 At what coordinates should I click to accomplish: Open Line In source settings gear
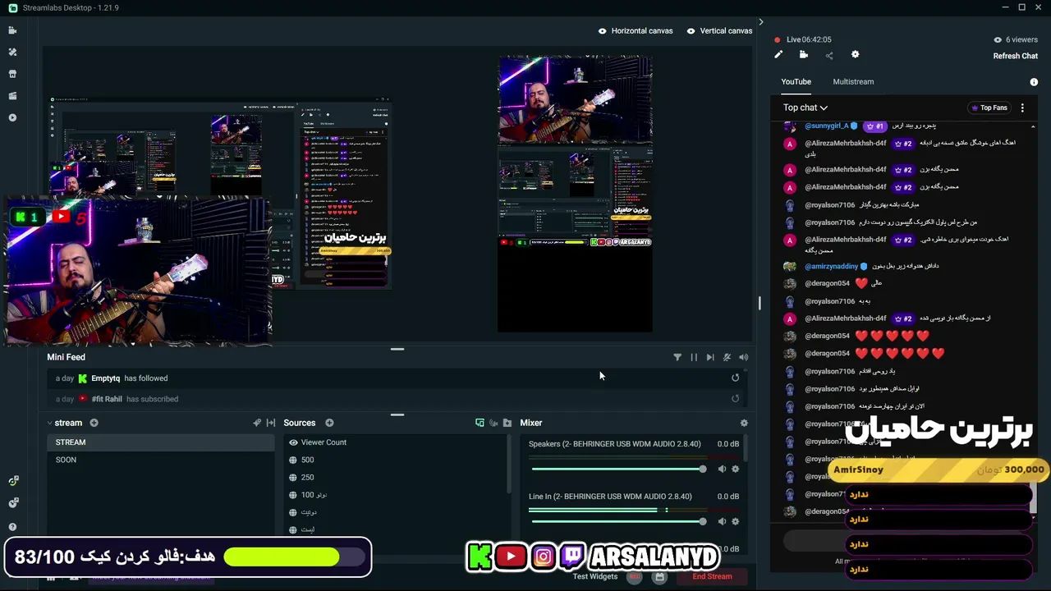tap(735, 521)
